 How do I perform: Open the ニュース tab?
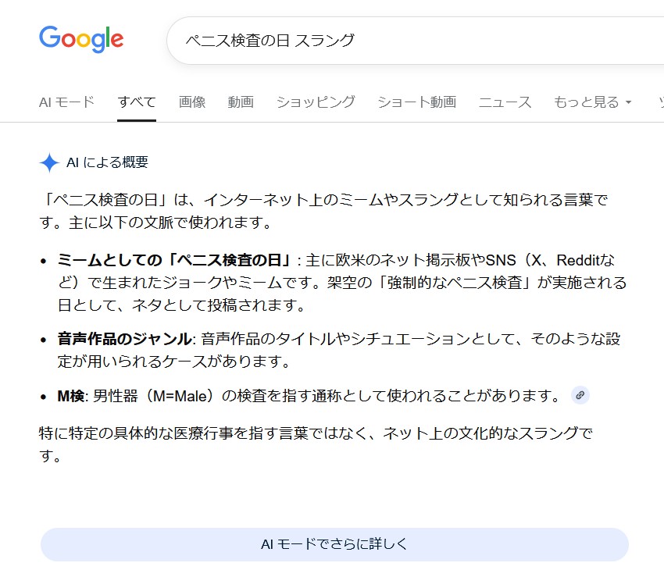point(505,102)
